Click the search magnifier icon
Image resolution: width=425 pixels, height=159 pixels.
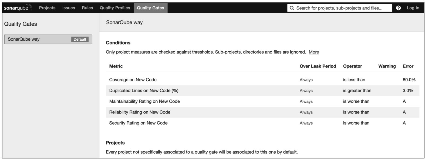292,8
